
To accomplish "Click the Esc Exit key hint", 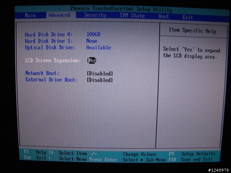I will click(35, 158).
